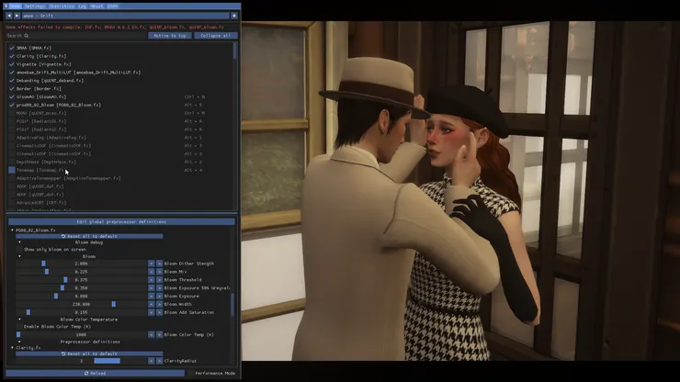Open the Home tab
The image size is (680, 382).
coord(16,6)
